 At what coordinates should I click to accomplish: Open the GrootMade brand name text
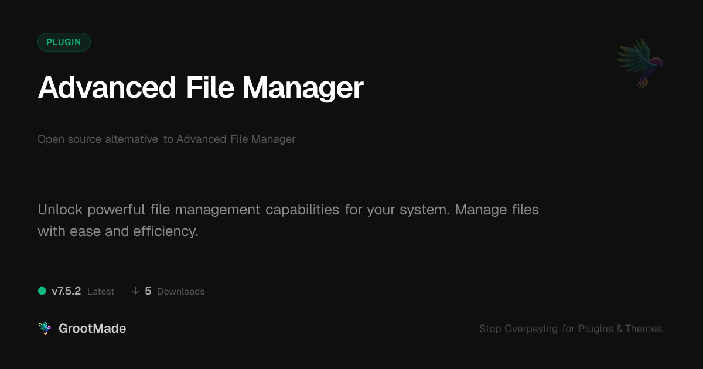click(93, 329)
